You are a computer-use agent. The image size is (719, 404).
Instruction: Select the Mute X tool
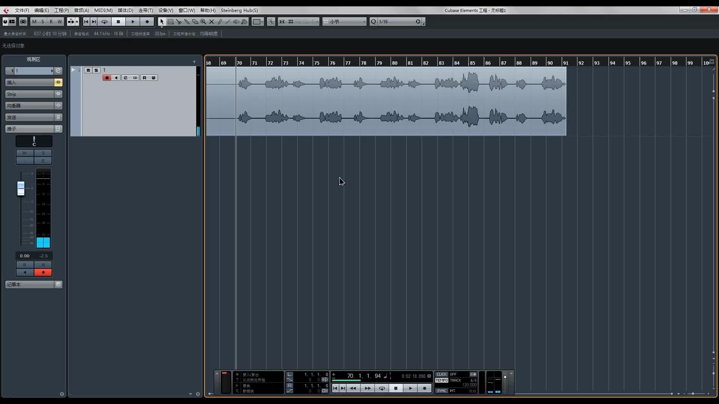tap(212, 22)
